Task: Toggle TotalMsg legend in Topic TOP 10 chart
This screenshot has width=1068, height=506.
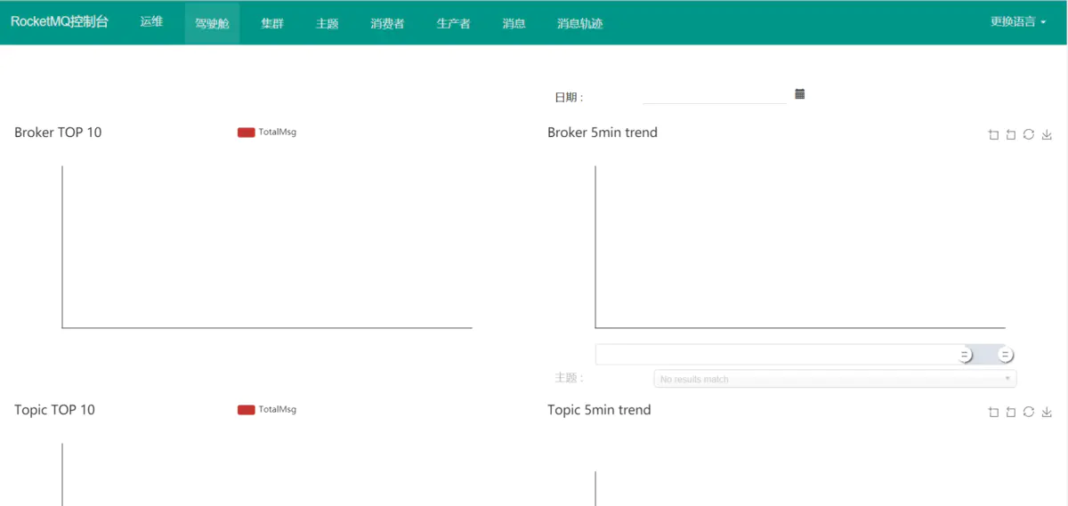Action: point(267,410)
